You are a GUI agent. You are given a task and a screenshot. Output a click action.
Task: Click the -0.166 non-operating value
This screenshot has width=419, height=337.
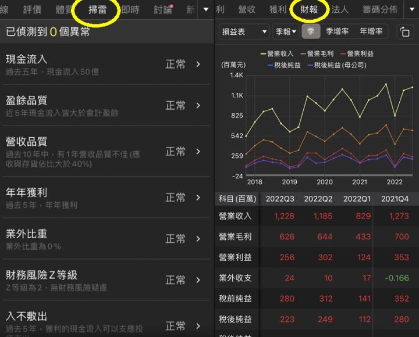click(x=397, y=278)
